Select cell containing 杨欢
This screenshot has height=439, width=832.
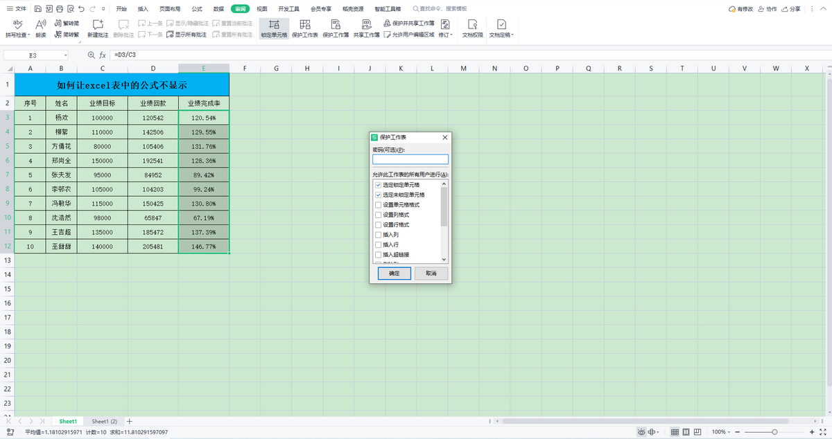tap(62, 118)
